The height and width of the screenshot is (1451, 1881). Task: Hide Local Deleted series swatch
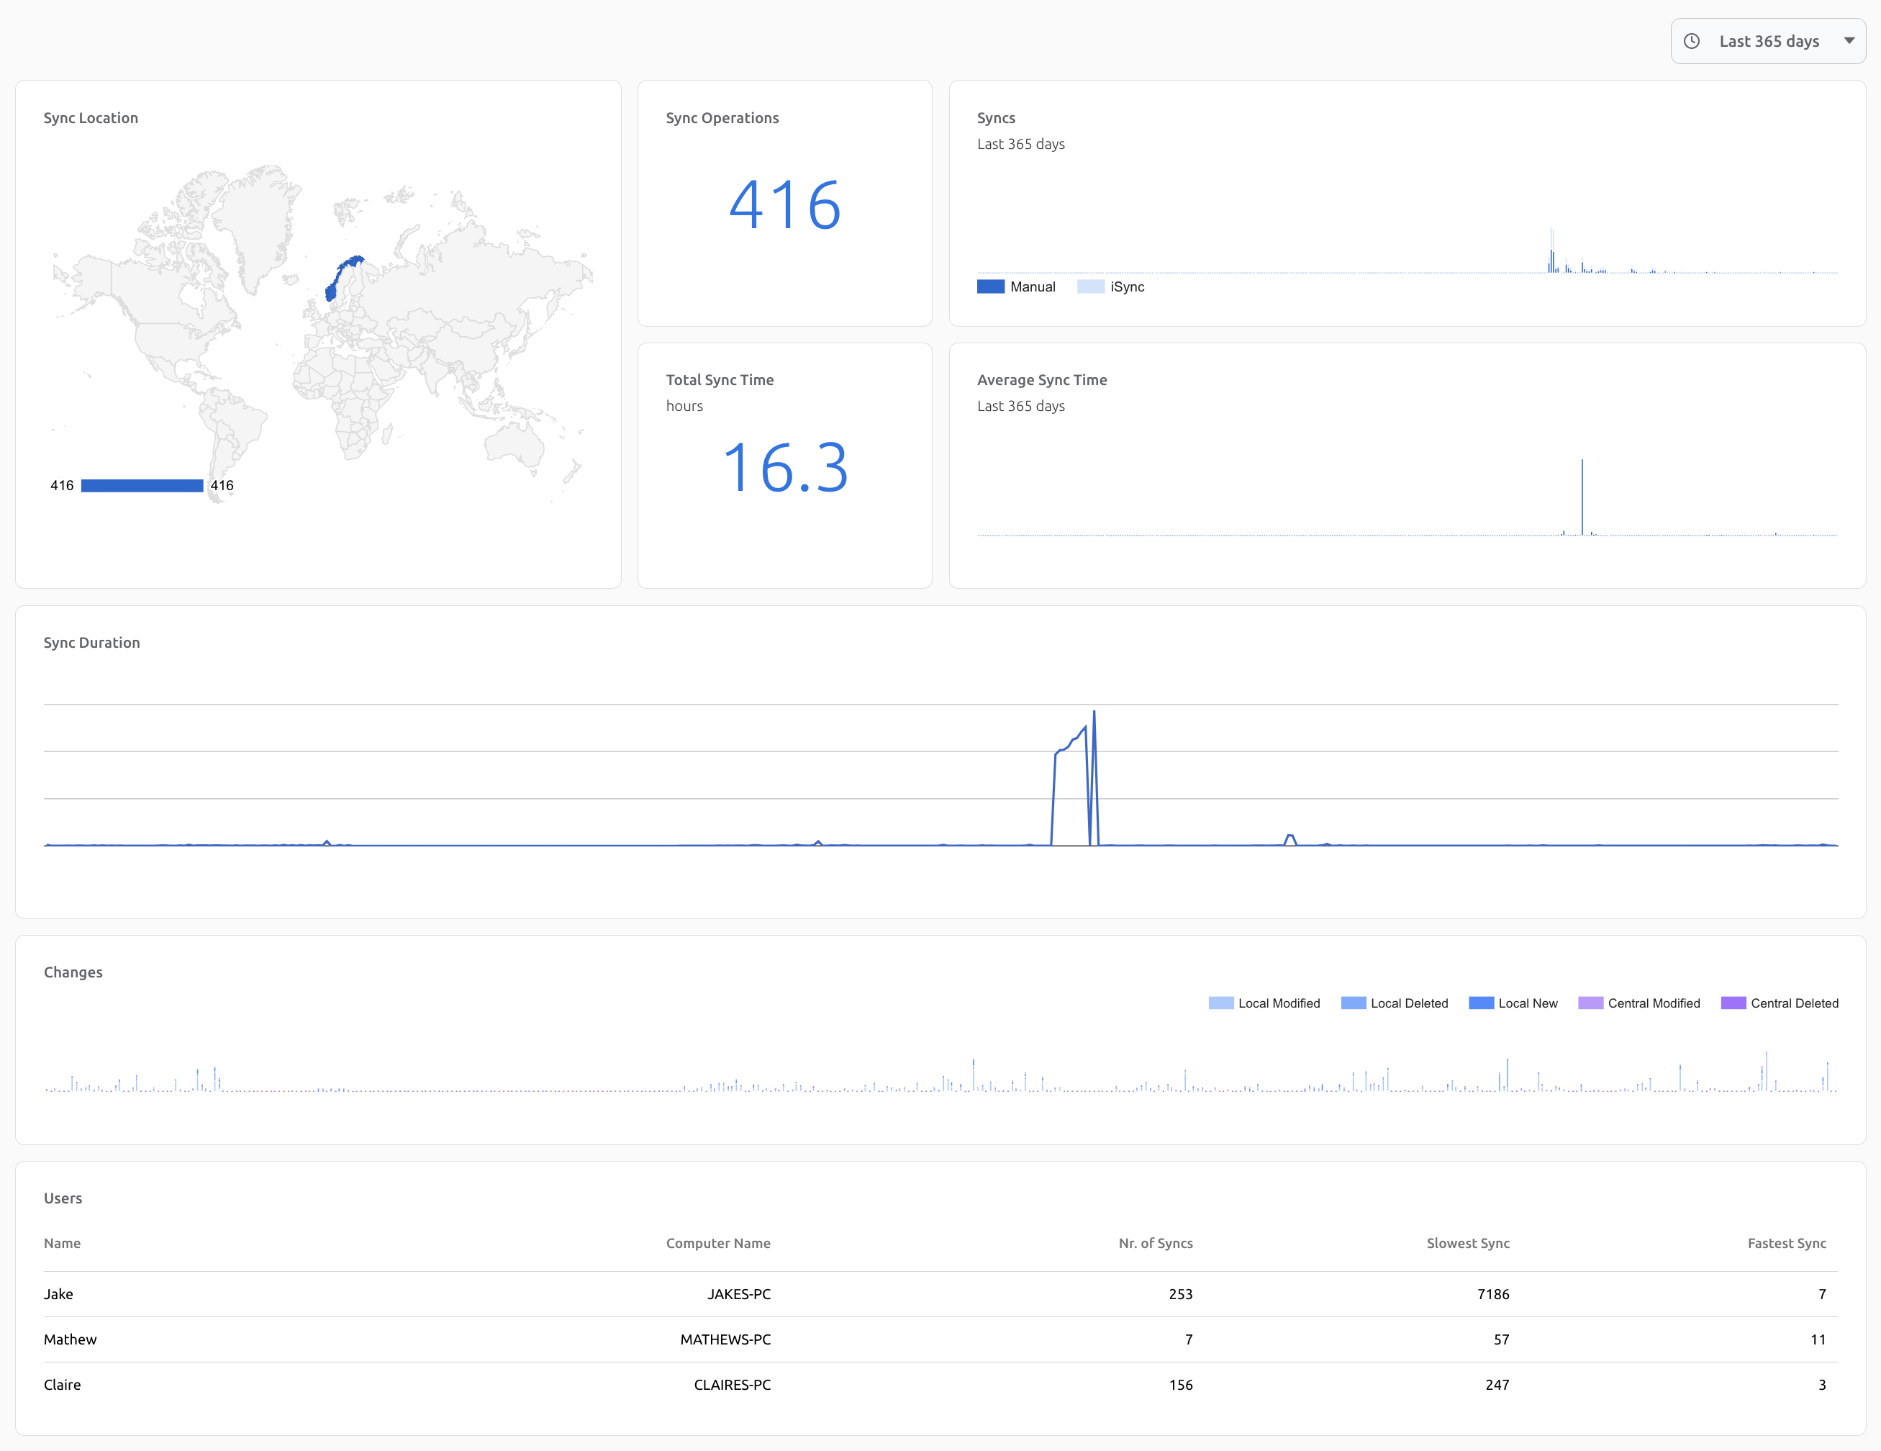pos(1353,1003)
